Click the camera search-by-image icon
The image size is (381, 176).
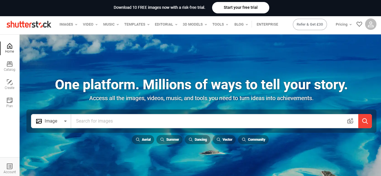pyautogui.click(x=350, y=121)
